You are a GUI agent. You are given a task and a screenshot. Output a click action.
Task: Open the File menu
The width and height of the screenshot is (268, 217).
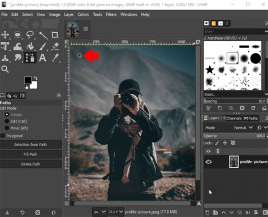coord(5,15)
